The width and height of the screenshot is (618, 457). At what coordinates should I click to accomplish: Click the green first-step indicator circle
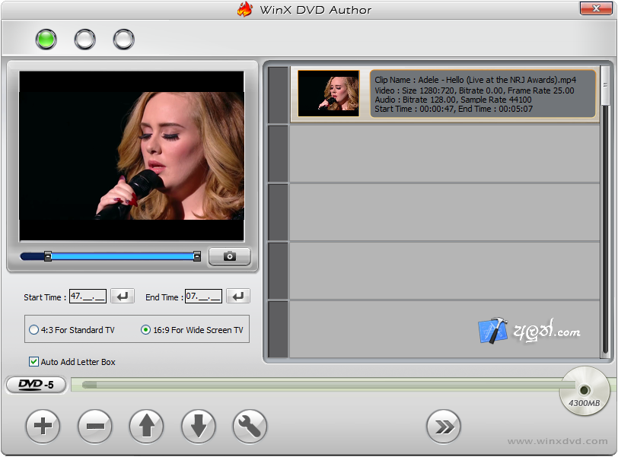pyautogui.click(x=46, y=40)
